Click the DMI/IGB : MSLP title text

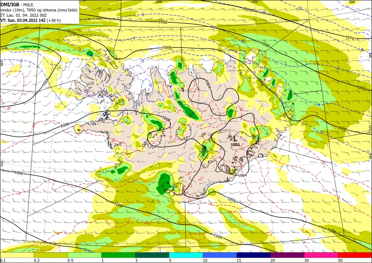(17, 5)
